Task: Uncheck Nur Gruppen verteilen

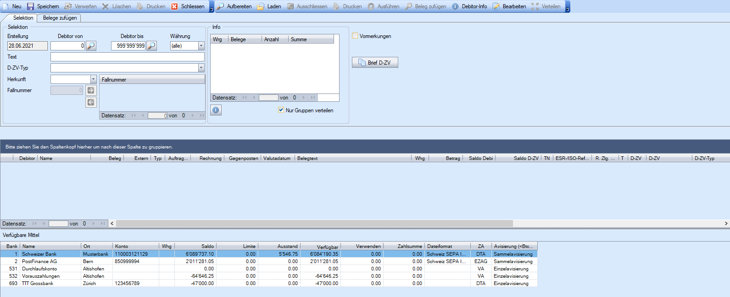Action: [x=281, y=110]
